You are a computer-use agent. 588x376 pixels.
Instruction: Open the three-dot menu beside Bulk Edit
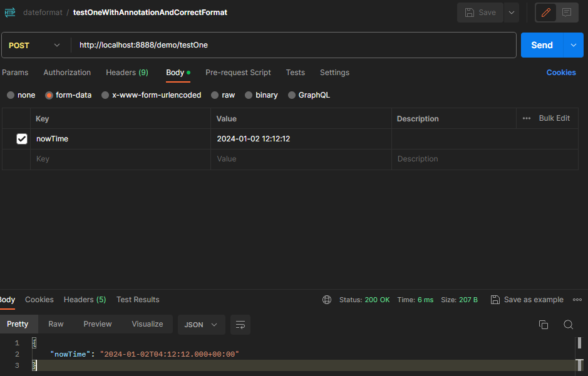coord(526,118)
